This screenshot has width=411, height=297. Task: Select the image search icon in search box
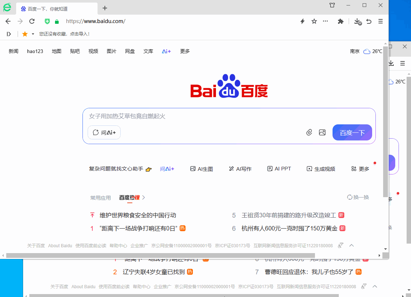pyautogui.click(x=322, y=132)
